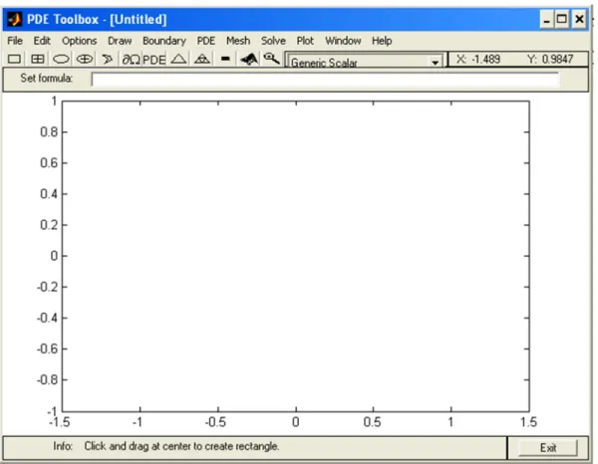Open the Edit menu
598x464 pixels.
point(42,41)
